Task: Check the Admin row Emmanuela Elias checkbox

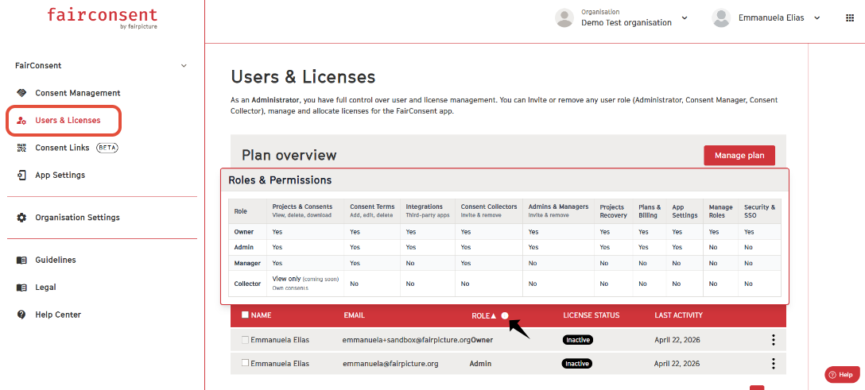Action: [x=245, y=364]
